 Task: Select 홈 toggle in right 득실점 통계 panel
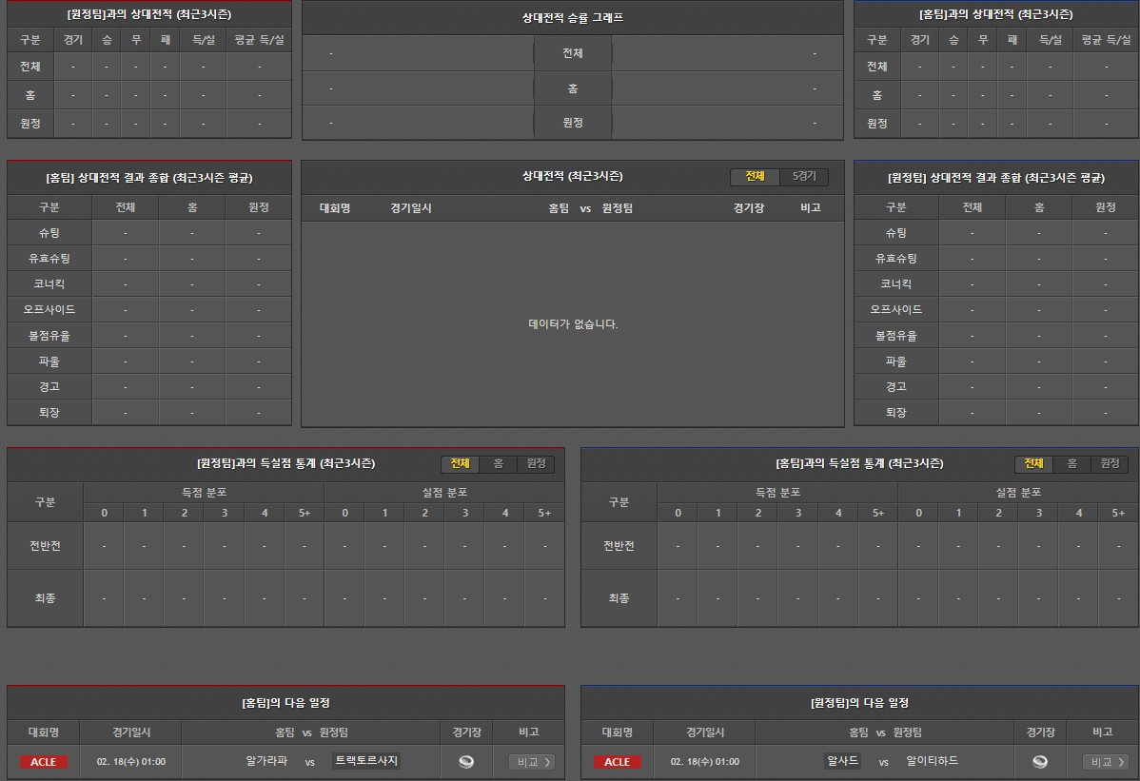pyautogui.click(x=1071, y=463)
